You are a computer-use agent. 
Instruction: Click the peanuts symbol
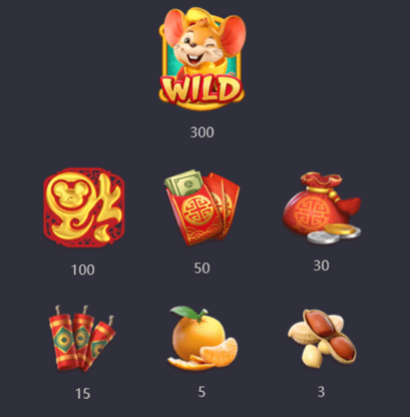(322, 338)
